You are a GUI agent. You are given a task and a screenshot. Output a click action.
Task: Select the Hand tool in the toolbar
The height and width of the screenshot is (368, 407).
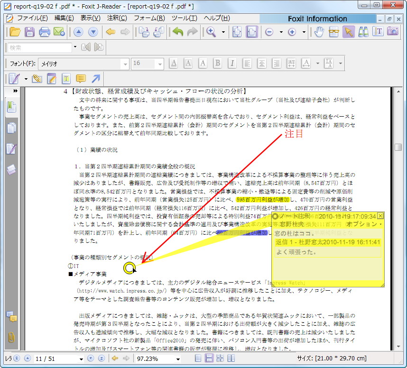pyautogui.click(x=319, y=32)
